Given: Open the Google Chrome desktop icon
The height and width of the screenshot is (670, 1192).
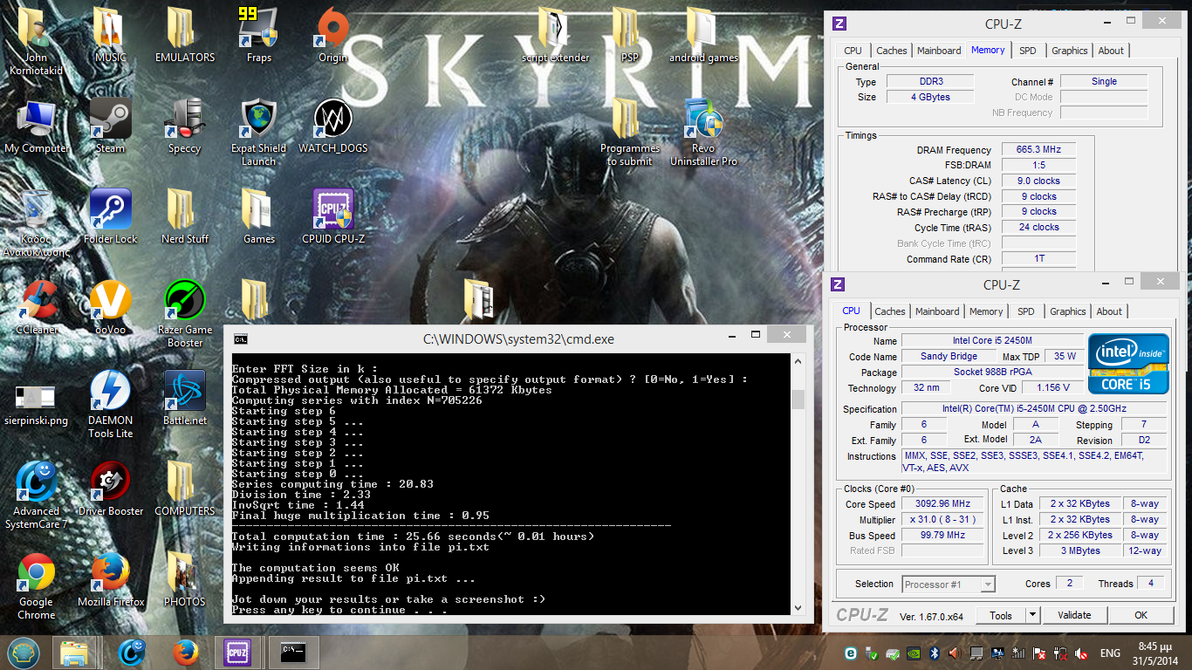Looking at the screenshot, I should (36, 585).
